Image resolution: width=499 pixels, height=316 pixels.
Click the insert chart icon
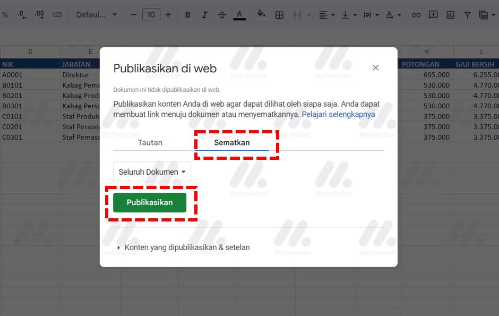[x=450, y=15]
